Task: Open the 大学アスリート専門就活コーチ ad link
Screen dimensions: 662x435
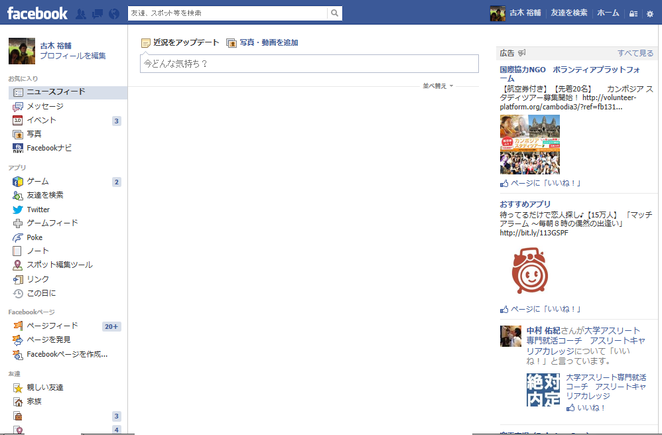Action: point(606,387)
